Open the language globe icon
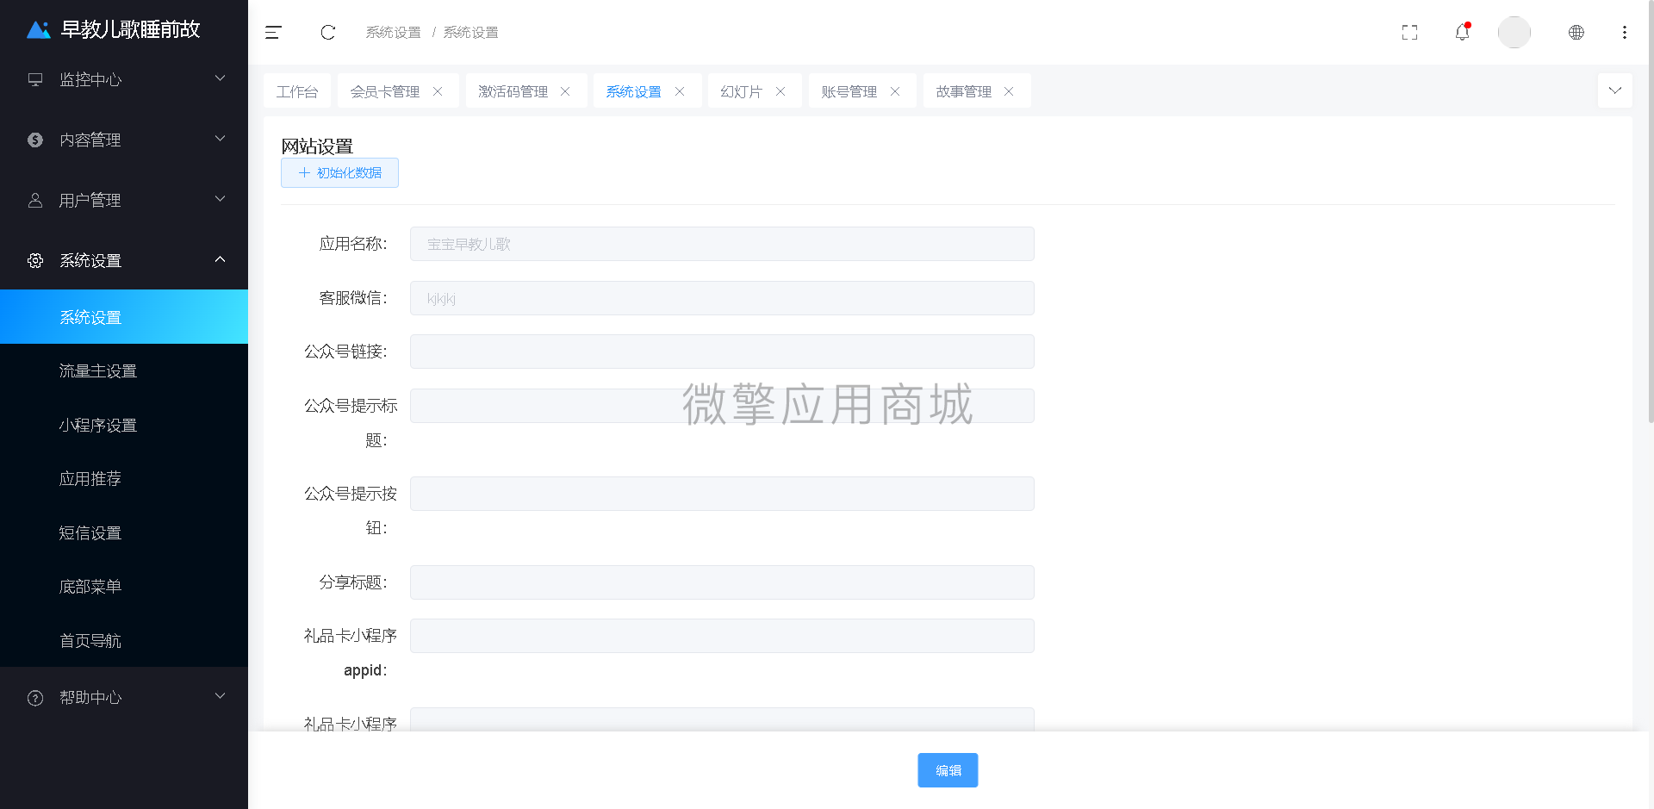Image resolution: width=1654 pixels, height=809 pixels. pyautogui.click(x=1576, y=33)
